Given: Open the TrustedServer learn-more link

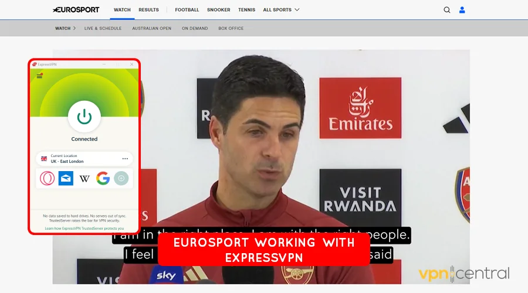Looking at the screenshot, I should tap(84, 229).
